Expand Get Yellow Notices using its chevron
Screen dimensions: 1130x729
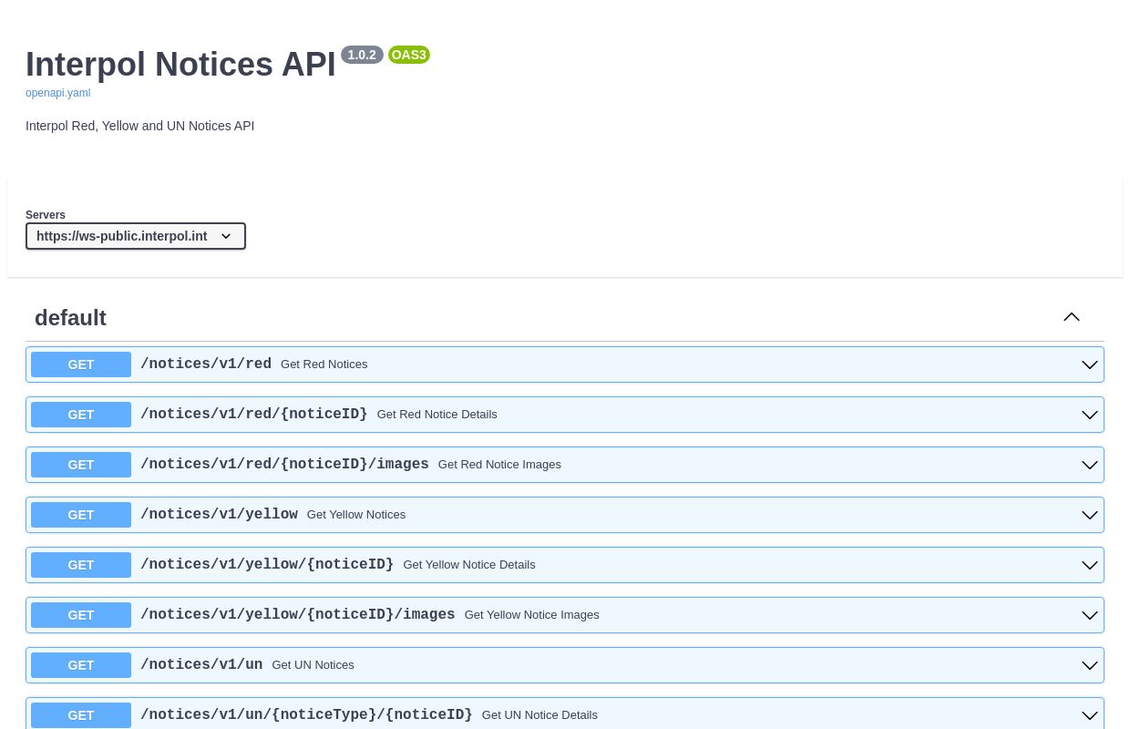pyautogui.click(x=1090, y=515)
